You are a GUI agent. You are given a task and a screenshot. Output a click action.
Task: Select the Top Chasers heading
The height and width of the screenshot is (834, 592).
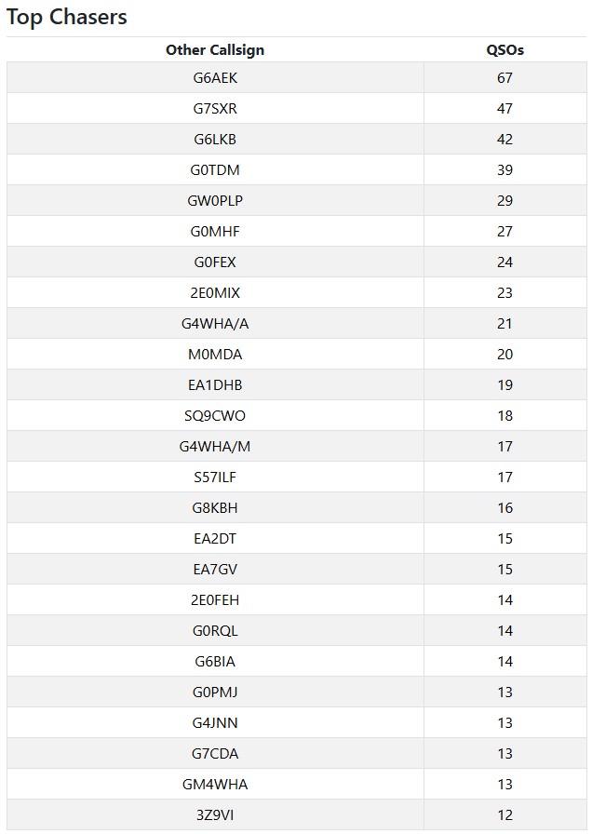(x=67, y=17)
